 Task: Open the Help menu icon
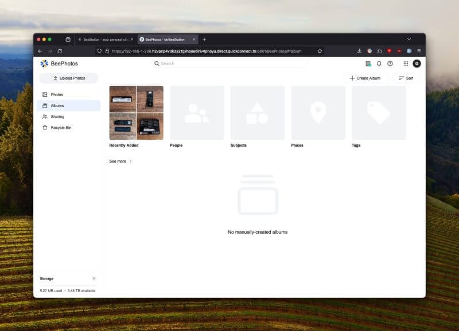click(391, 64)
